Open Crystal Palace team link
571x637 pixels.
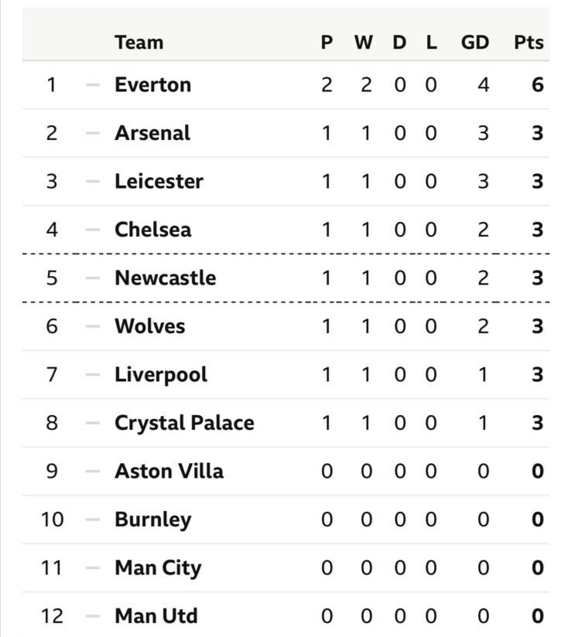[x=184, y=423]
